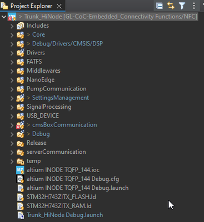Expand the SettingsManagement folder
204x222 pixels.
pos(12,98)
